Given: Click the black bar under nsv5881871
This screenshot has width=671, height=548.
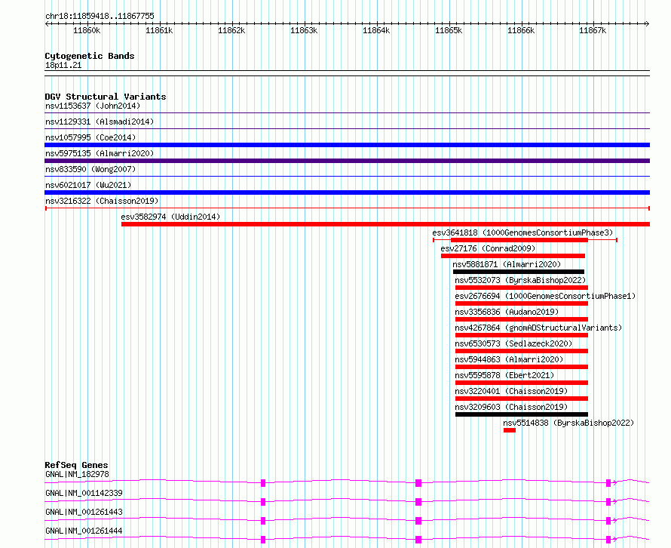Looking at the screenshot, I should [519, 272].
